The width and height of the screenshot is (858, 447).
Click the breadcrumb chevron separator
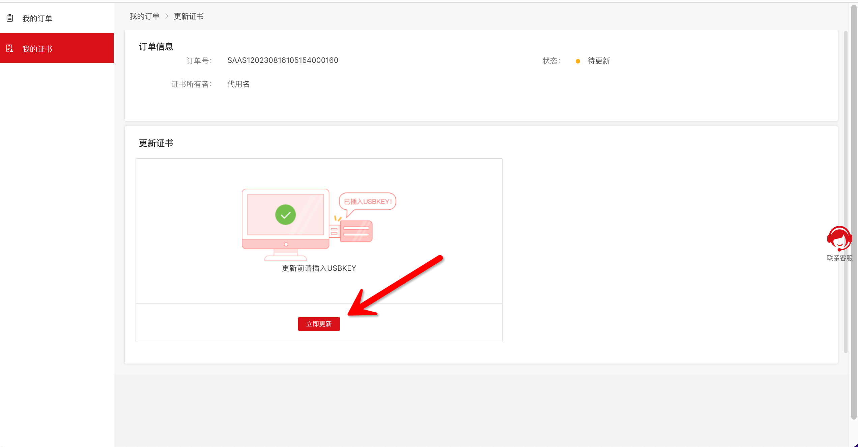[x=167, y=16]
